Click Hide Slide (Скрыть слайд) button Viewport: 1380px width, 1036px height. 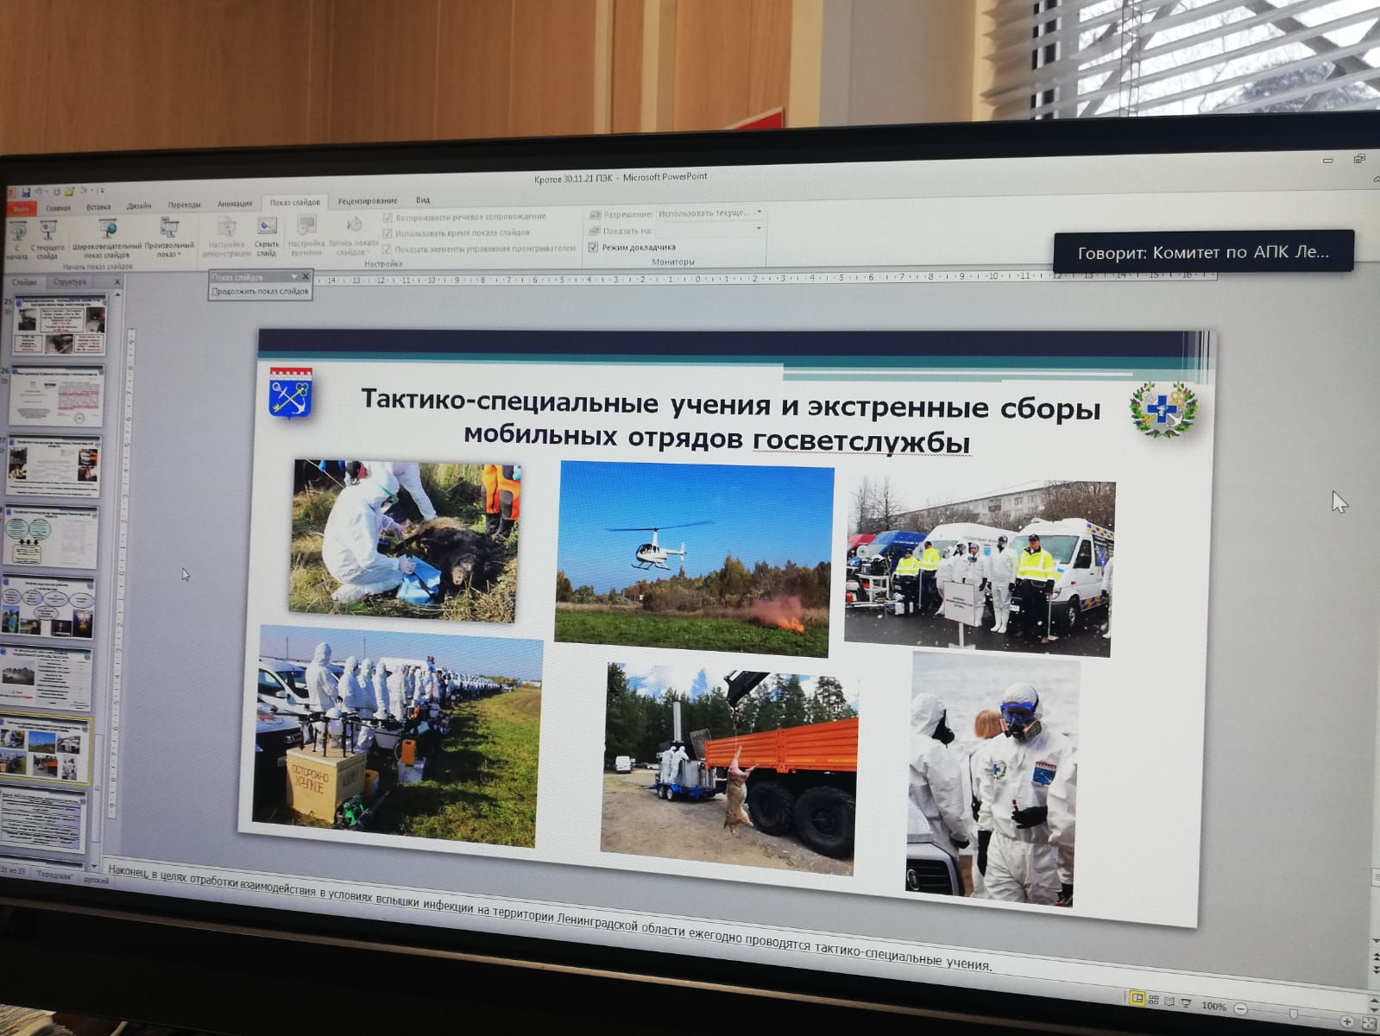[267, 237]
